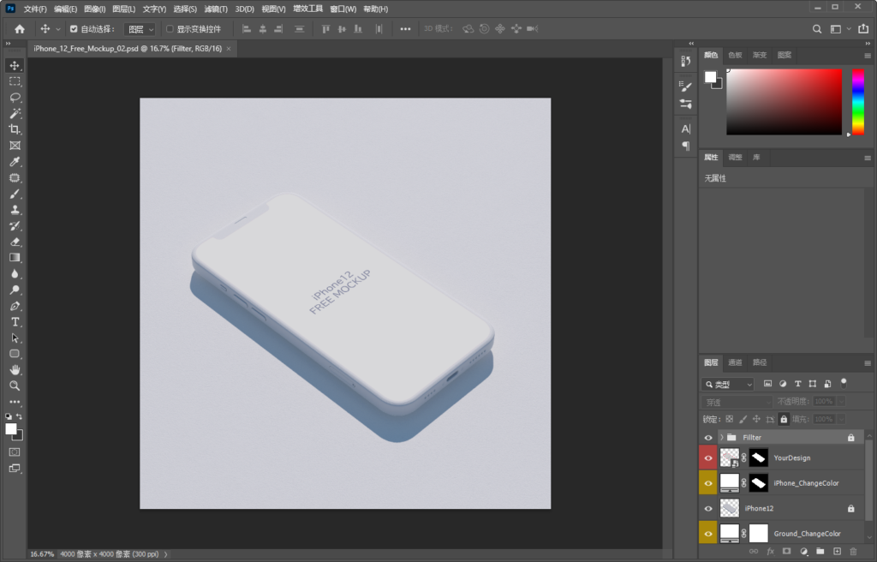This screenshot has height=562, width=877.
Task: Toggle the lock-all padlock button
Action: [x=784, y=419]
